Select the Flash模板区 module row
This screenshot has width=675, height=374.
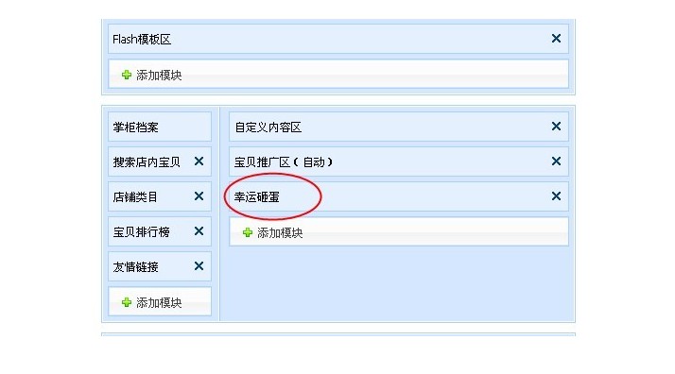pos(338,39)
